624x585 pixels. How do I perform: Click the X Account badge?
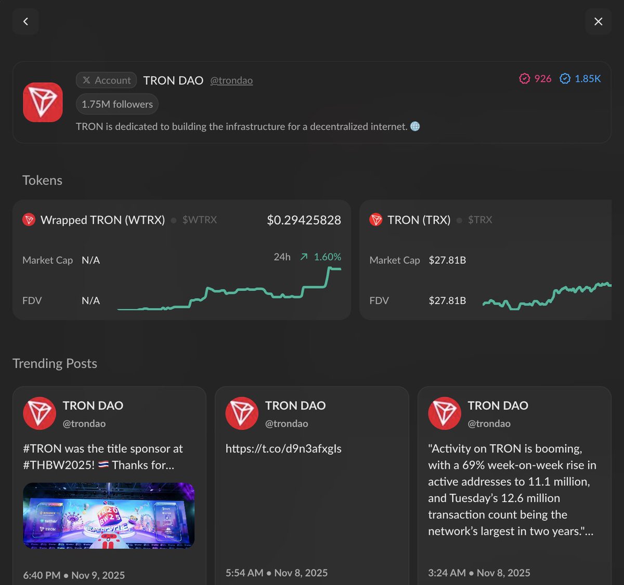point(107,80)
